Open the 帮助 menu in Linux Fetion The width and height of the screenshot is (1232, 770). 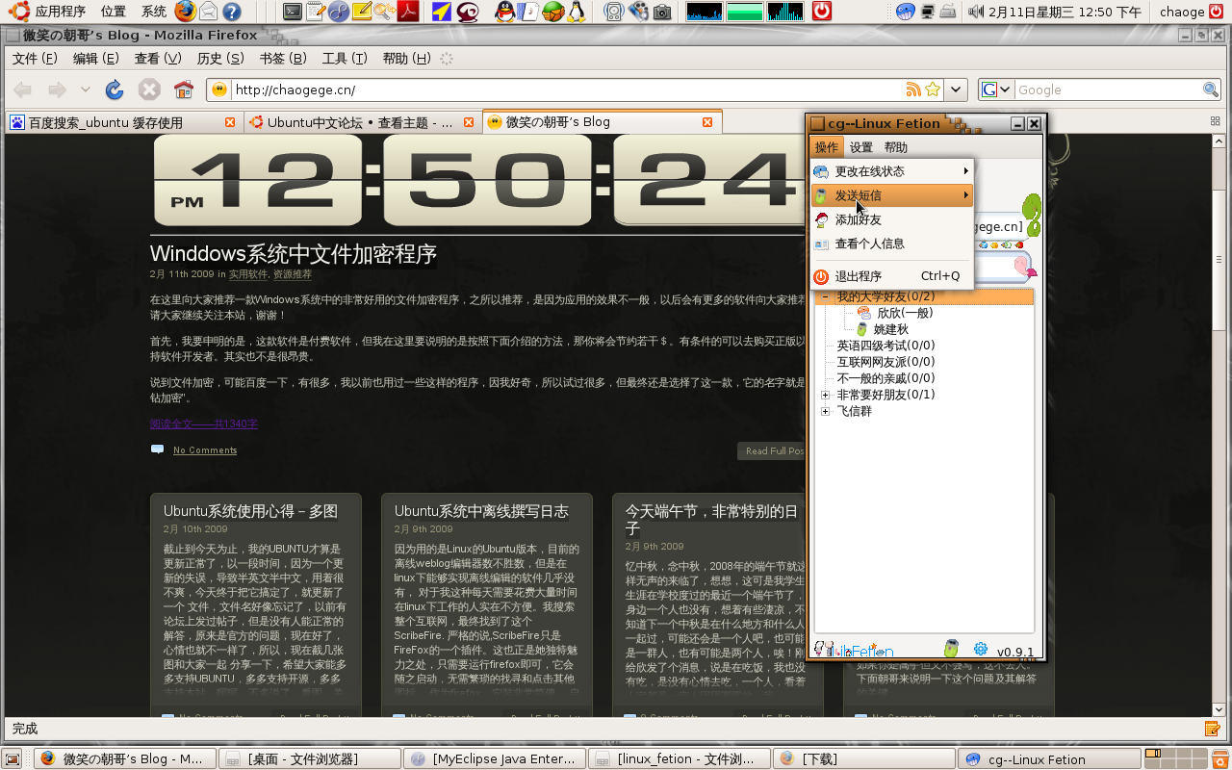coord(896,147)
